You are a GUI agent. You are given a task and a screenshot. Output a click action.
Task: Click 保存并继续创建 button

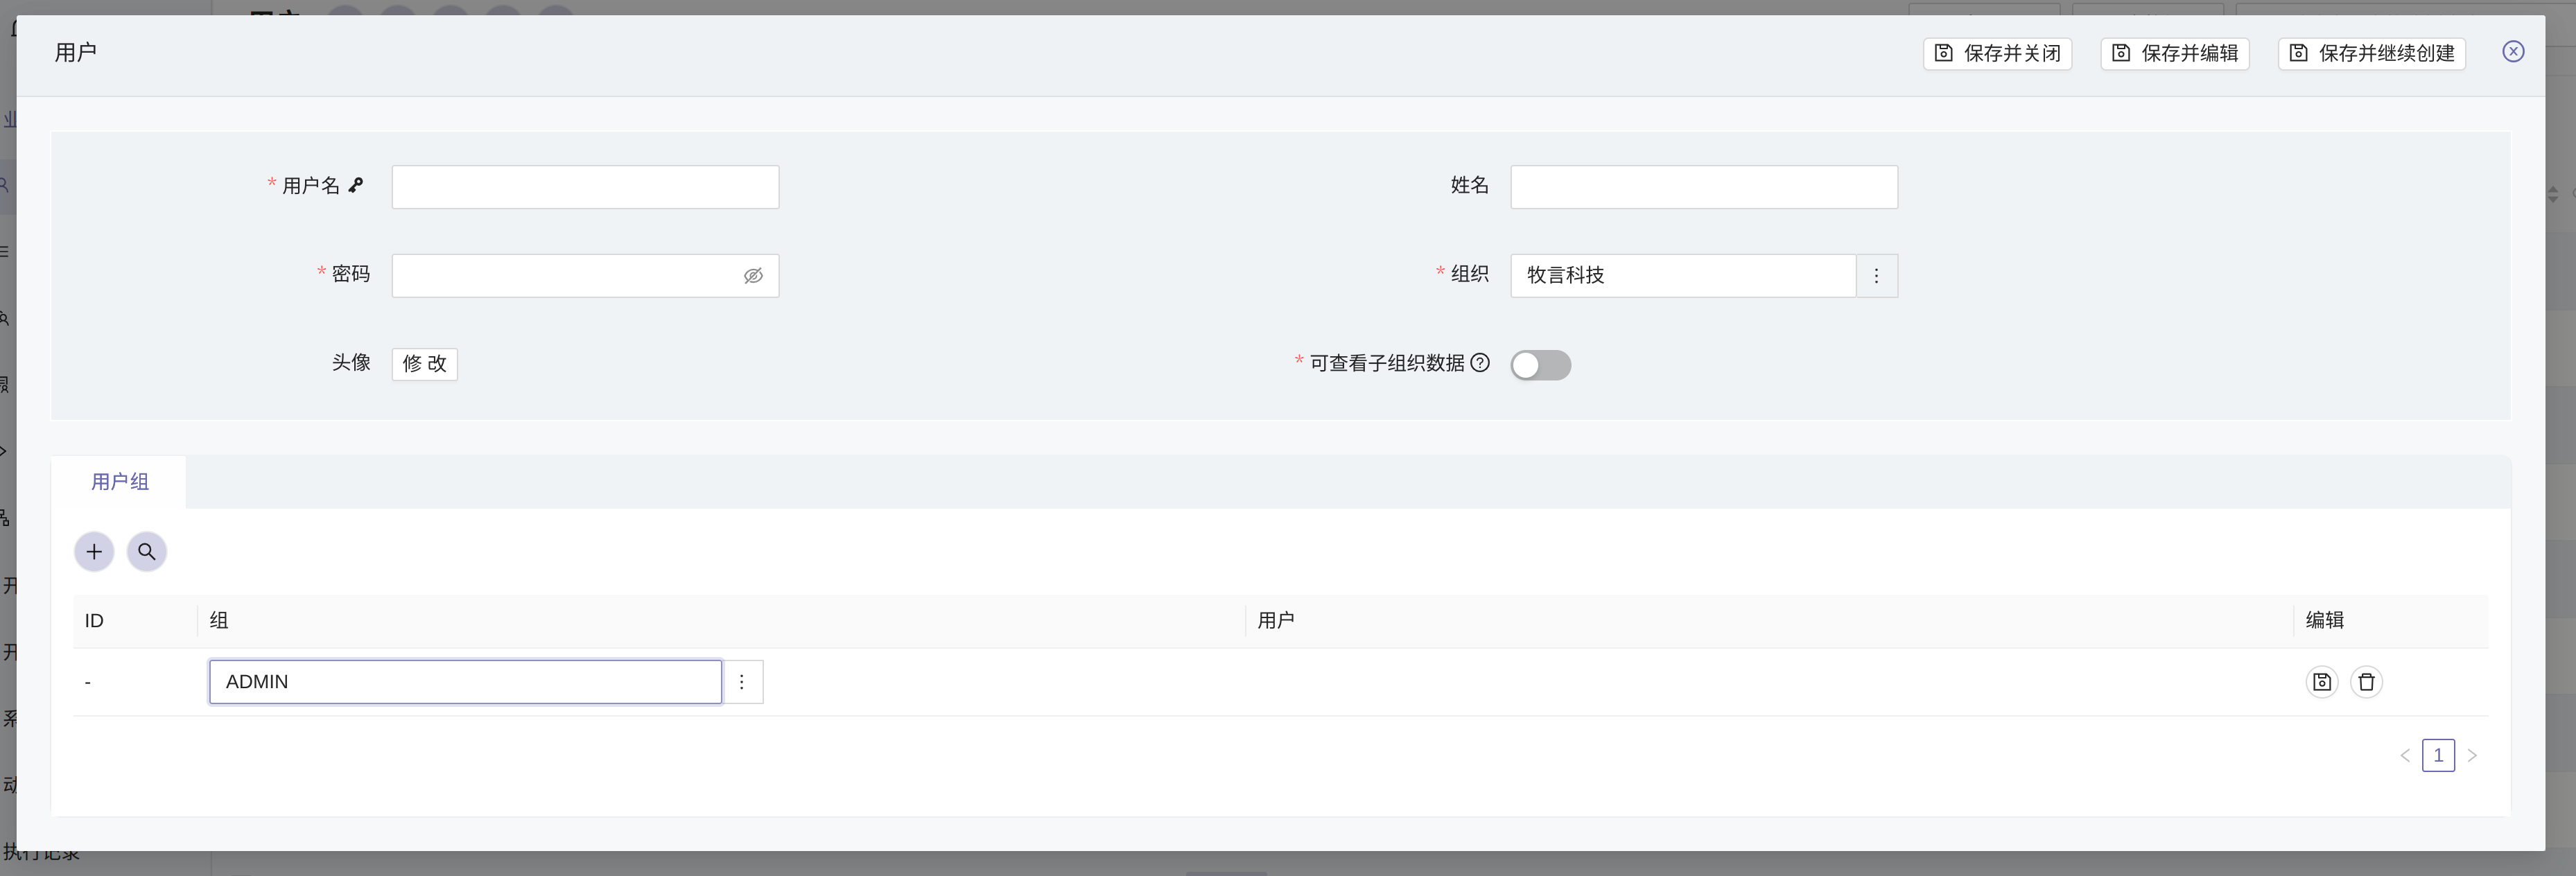pyautogui.click(x=2370, y=53)
